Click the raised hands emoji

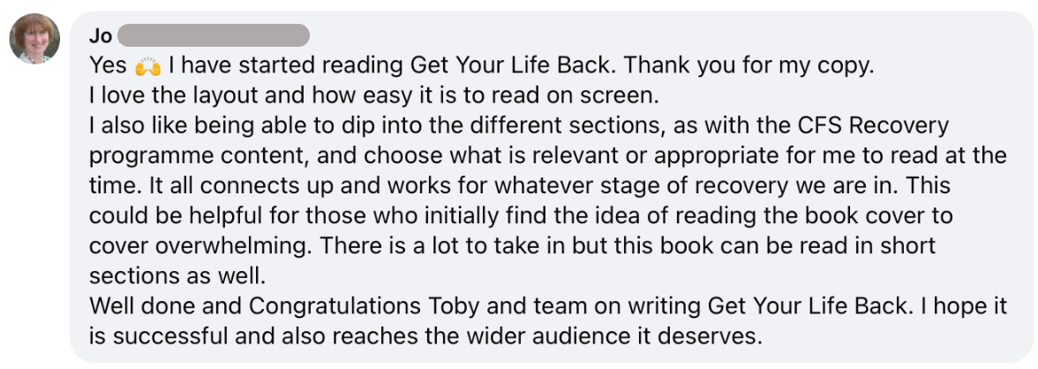pyautogui.click(x=147, y=66)
